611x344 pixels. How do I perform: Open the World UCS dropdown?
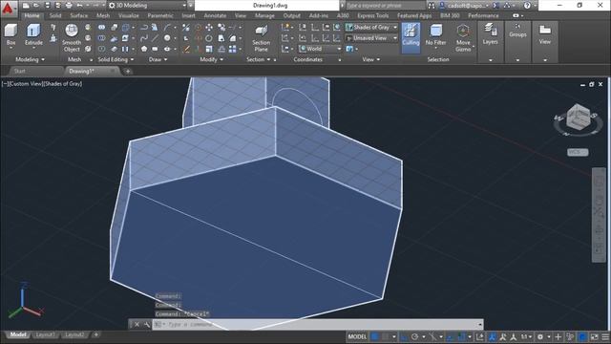(x=320, y=49)
